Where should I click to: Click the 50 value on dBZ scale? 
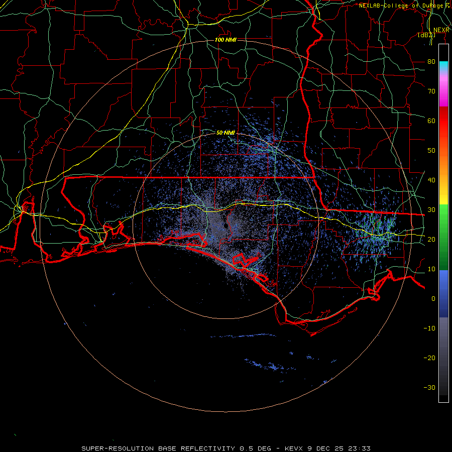pos(431,151)
